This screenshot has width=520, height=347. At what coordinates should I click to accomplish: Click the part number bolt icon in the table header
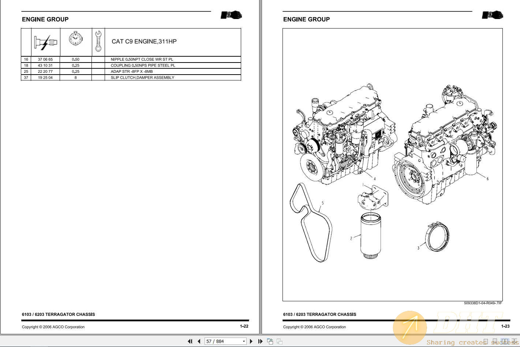pos(45,42)
